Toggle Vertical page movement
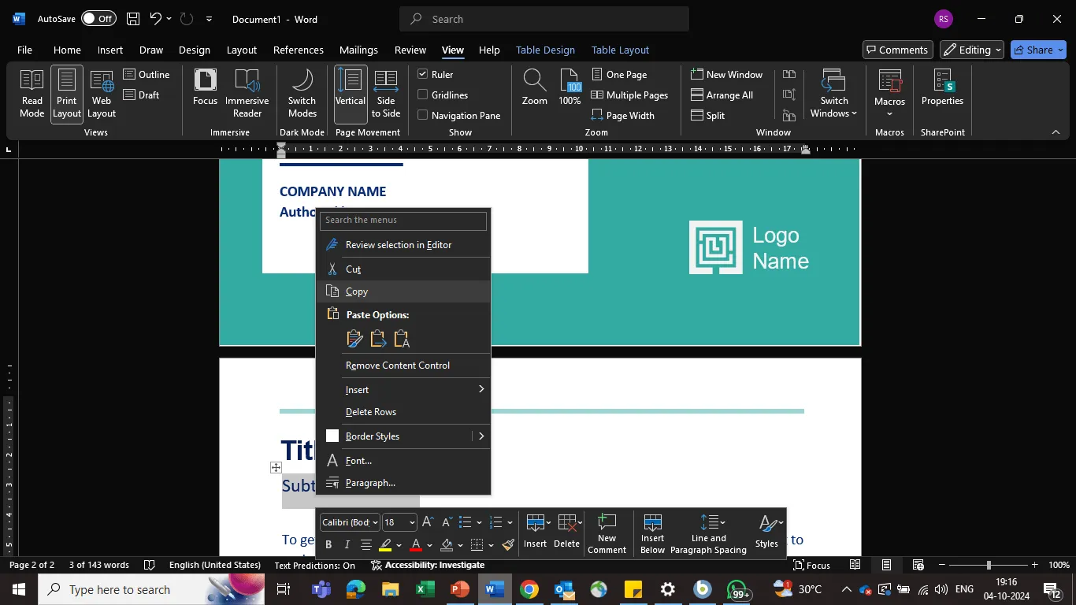The image size is (1076, 605). click(x=351, y=94)
